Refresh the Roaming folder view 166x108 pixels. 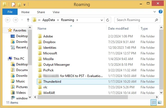108,20
